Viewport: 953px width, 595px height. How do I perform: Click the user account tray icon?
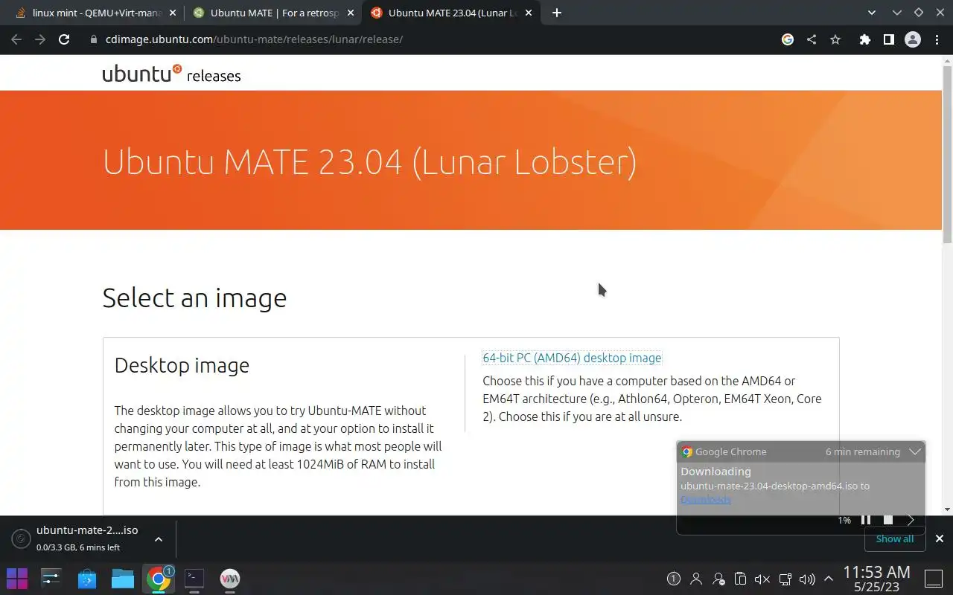[696, 579]
